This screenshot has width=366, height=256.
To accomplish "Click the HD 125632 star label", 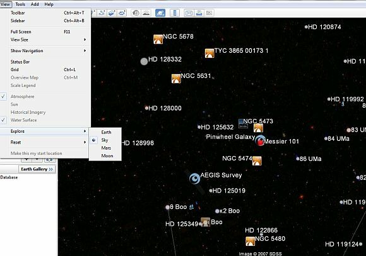I will [217, 127].
